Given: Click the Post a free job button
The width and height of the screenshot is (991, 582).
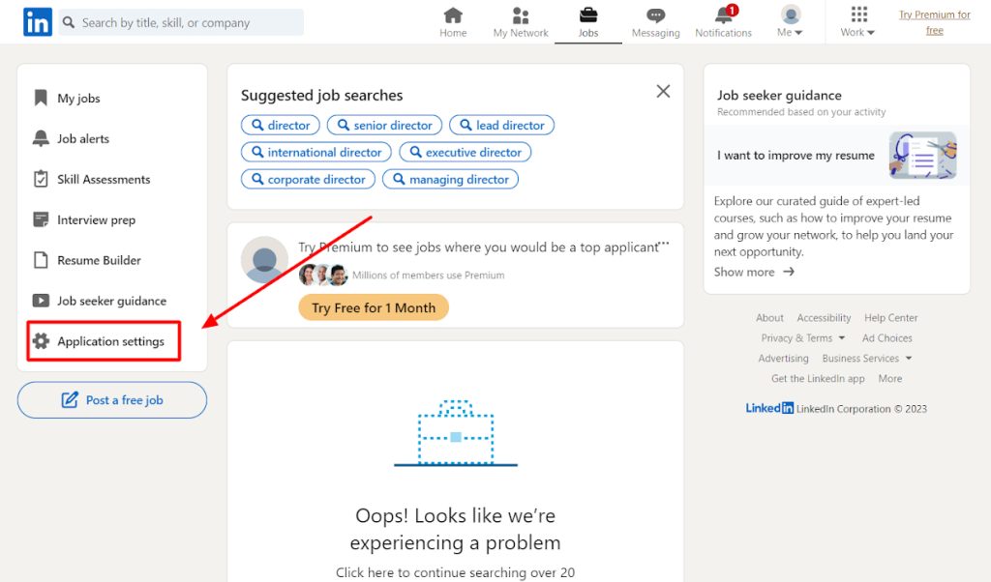Looking at the screenshot, I should 111,399.
